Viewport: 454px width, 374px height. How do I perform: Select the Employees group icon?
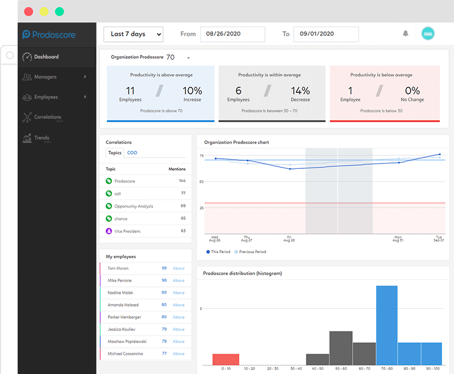point(27,97)
